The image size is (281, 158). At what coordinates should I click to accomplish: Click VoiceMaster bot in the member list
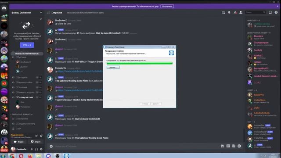[x=260, y=132]
